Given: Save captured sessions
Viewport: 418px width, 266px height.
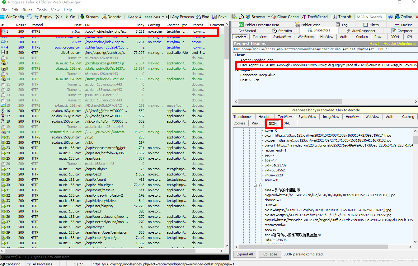Looking at the screenshot, I should pos(220,16).
